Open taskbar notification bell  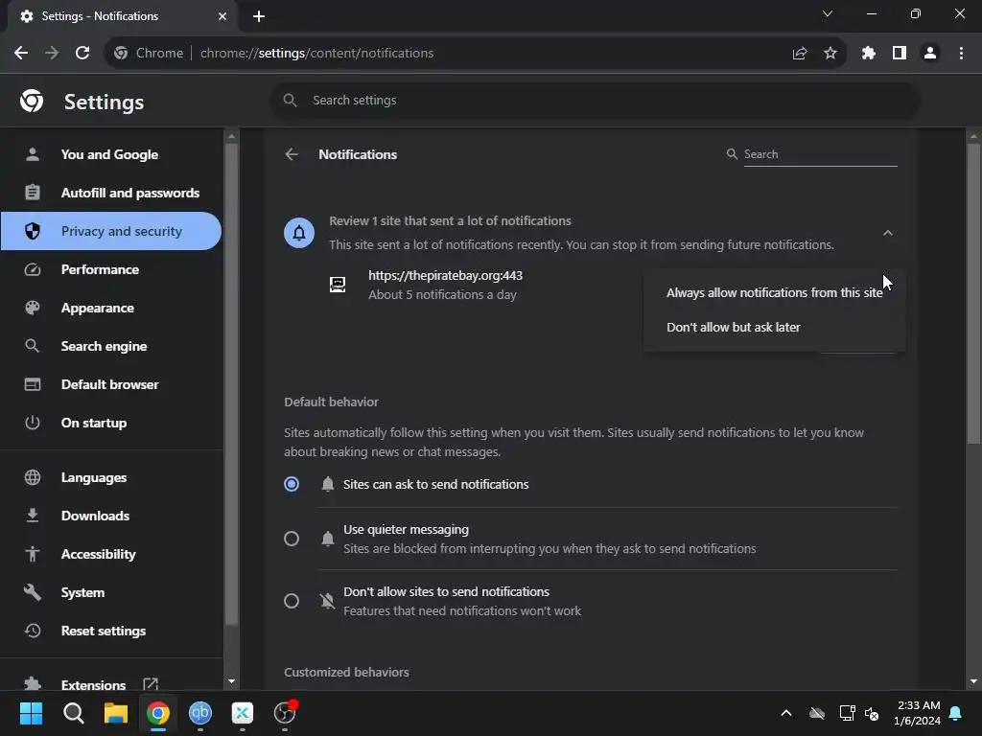pyautogui.click(x=956, y=713)
